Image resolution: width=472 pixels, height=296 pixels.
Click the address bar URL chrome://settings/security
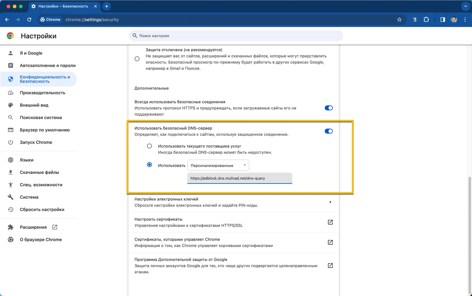[92, 20]
